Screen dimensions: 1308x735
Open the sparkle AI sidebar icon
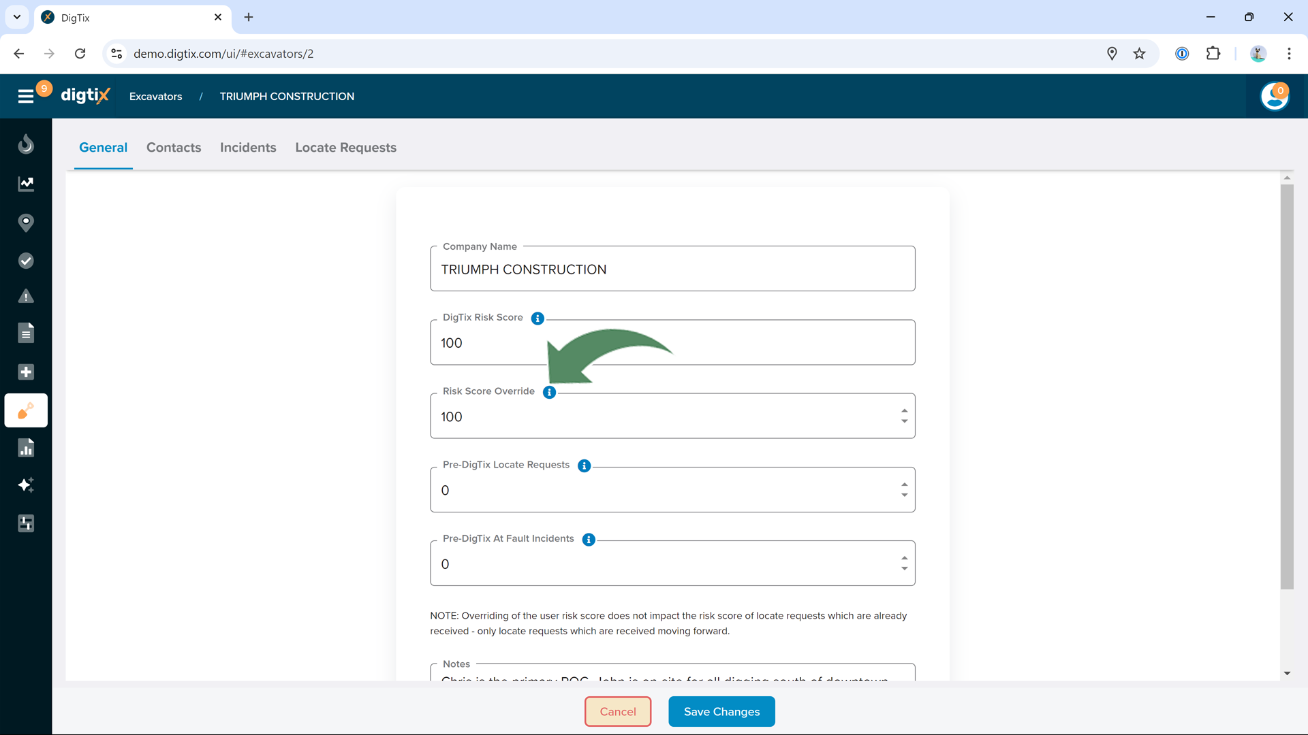[x=26, y=485]
